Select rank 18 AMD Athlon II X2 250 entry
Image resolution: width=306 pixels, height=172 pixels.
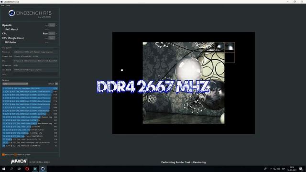pyautogui.click(x=30, y=142)
